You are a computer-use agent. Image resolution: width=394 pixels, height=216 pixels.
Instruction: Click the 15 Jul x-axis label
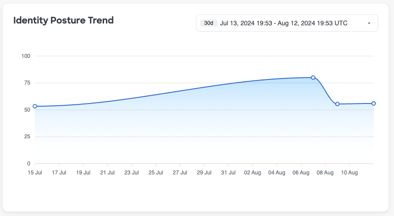point(35,173)
